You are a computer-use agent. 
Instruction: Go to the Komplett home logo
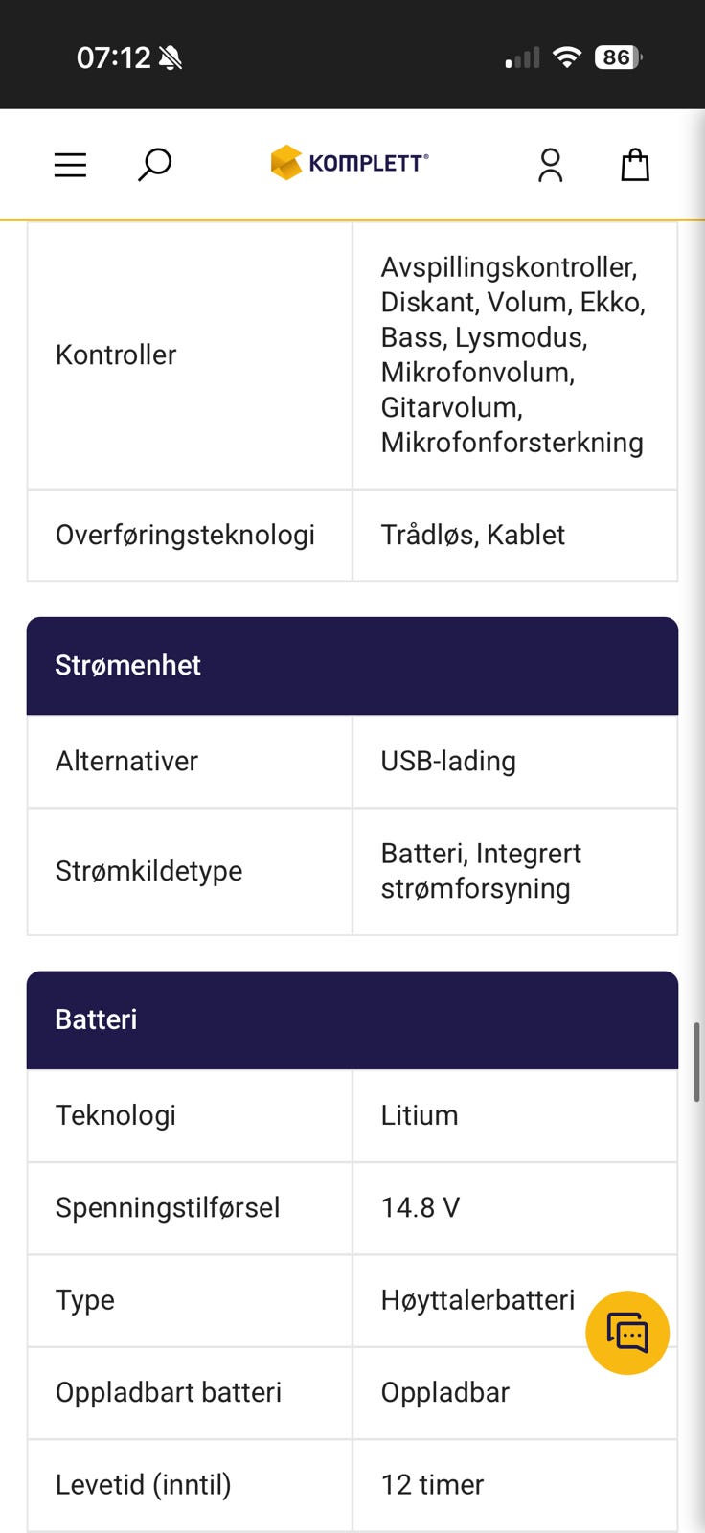(349, 163)
